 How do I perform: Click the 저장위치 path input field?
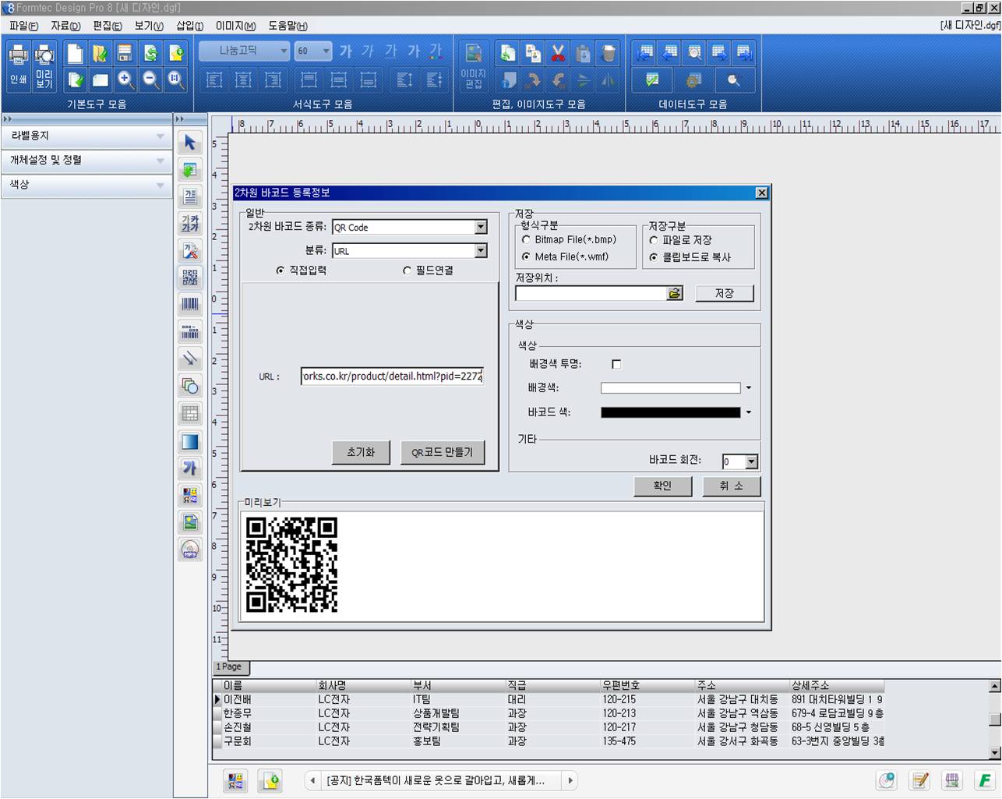tap(591, 293)
